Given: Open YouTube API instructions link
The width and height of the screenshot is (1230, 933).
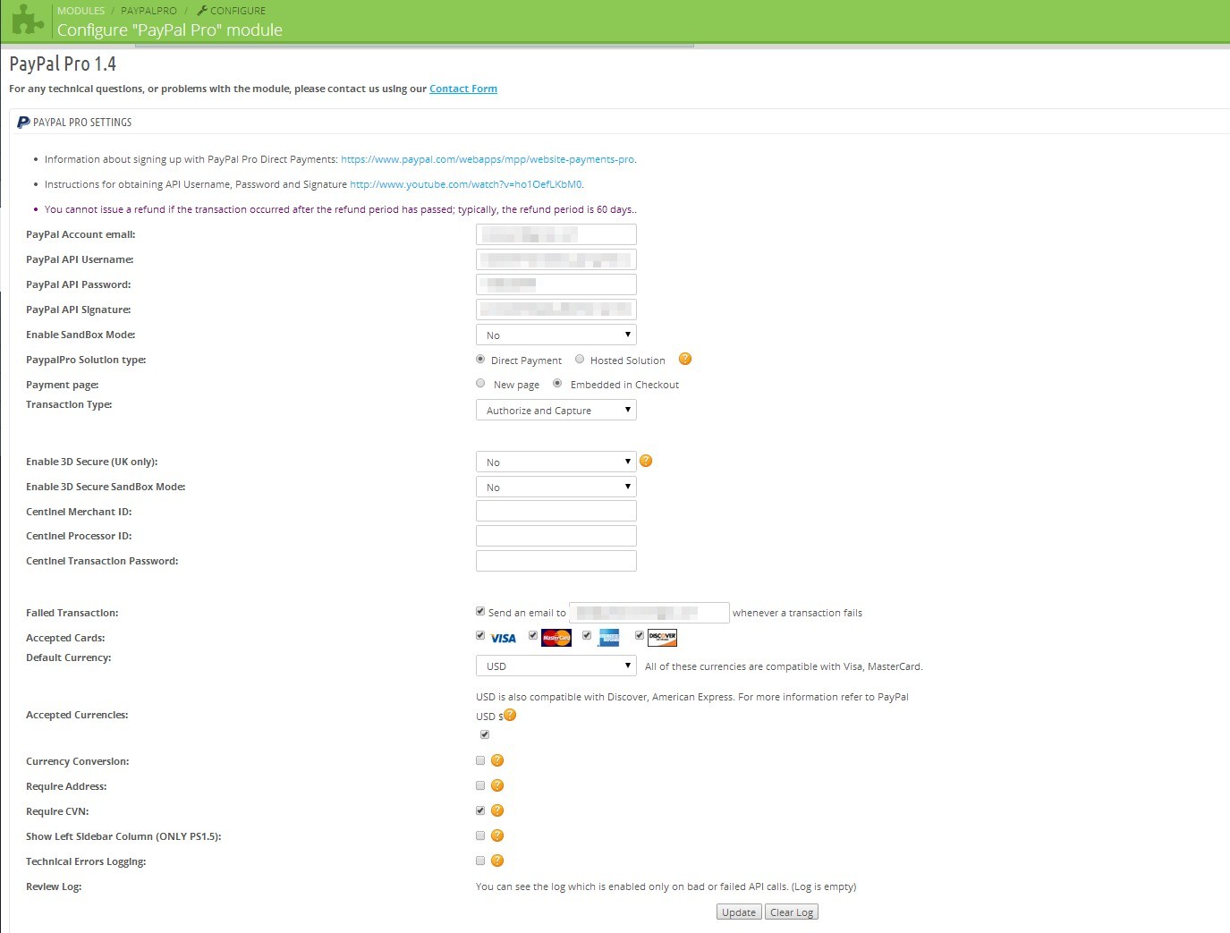Looking at the screenshot, I should pos(466,184).
